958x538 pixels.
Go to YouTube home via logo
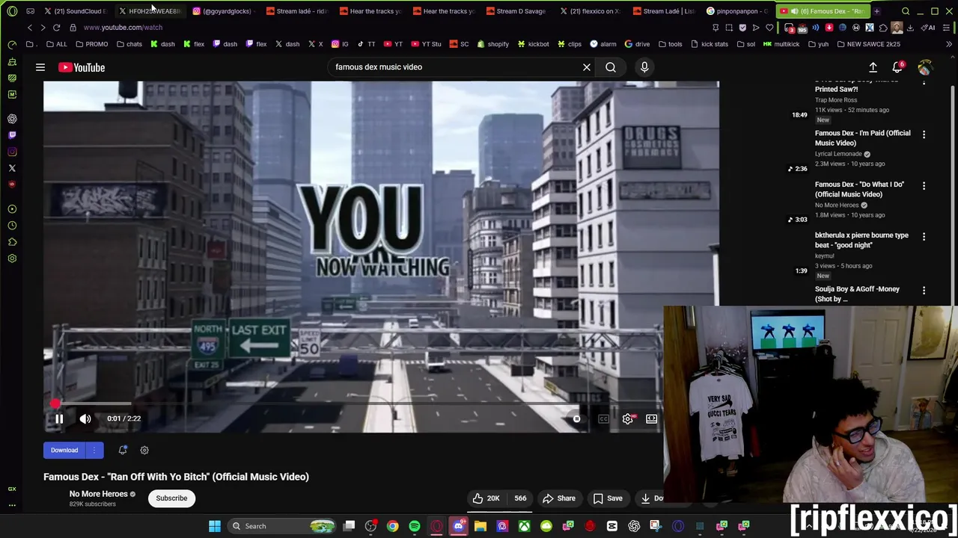[x=82, y=67]
